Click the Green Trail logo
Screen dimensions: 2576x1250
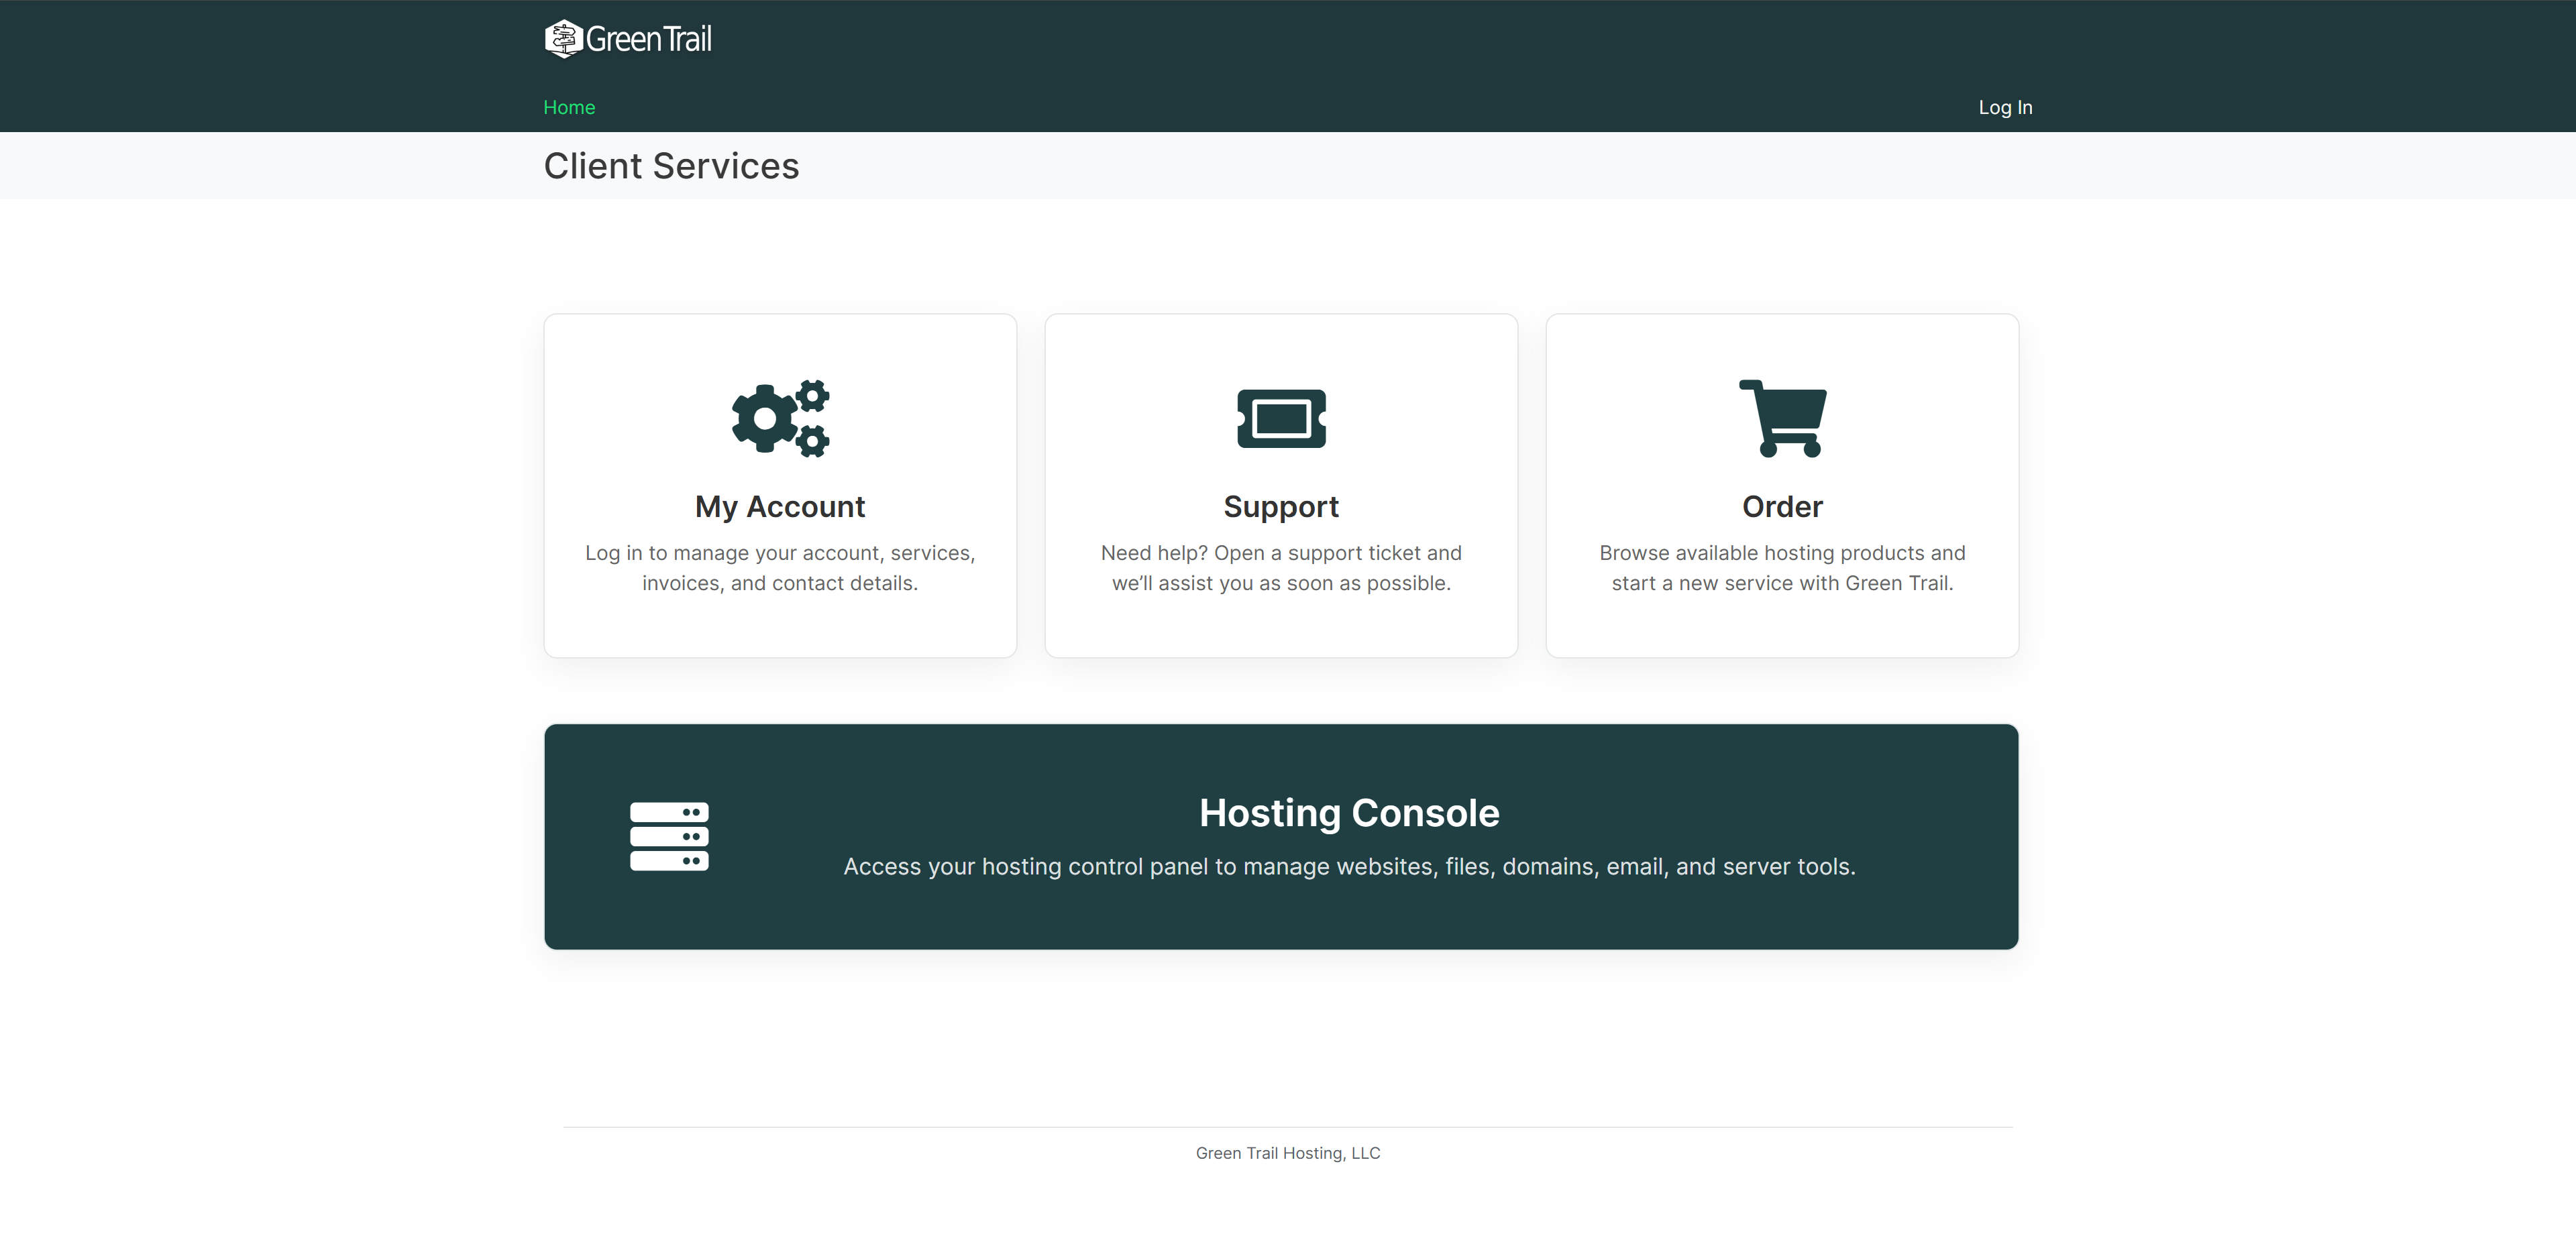[628, 39]
